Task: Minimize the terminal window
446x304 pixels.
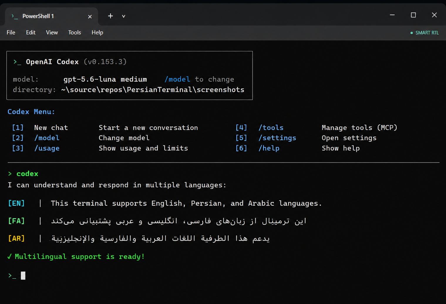Action: 392,15
